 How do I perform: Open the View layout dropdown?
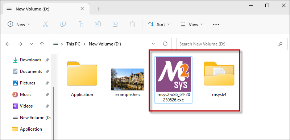coord(192,24)
